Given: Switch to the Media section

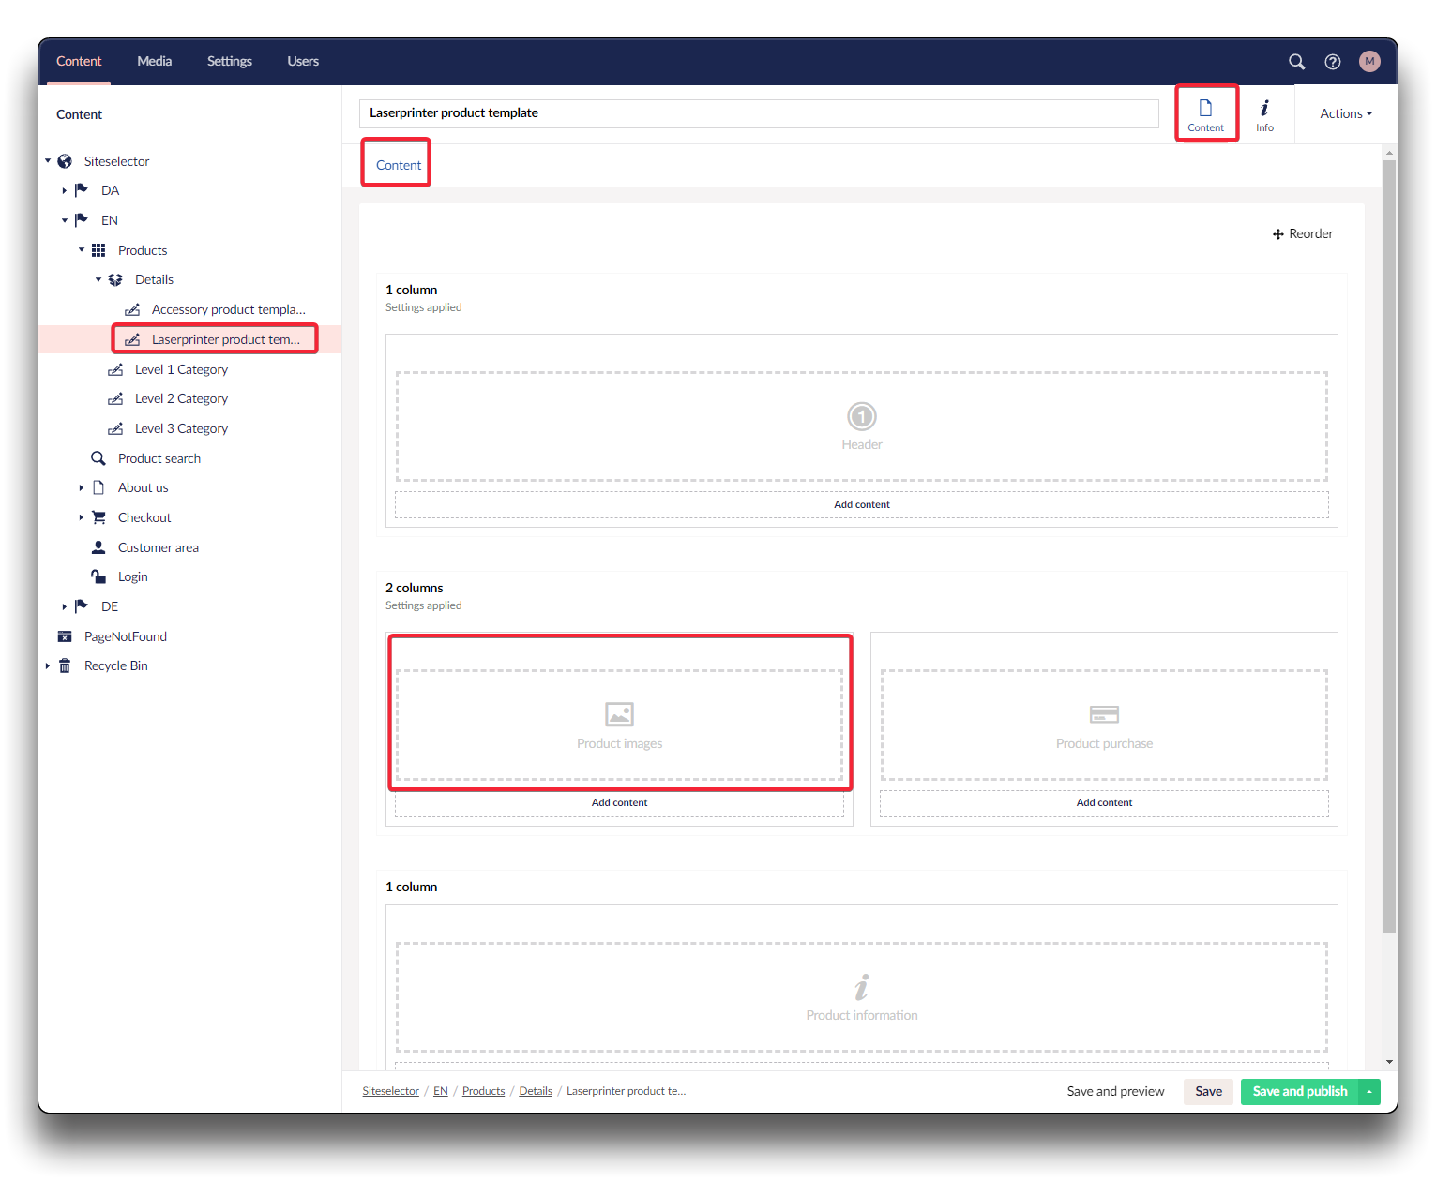Looking at the screenshot, I should click(154, 62).
